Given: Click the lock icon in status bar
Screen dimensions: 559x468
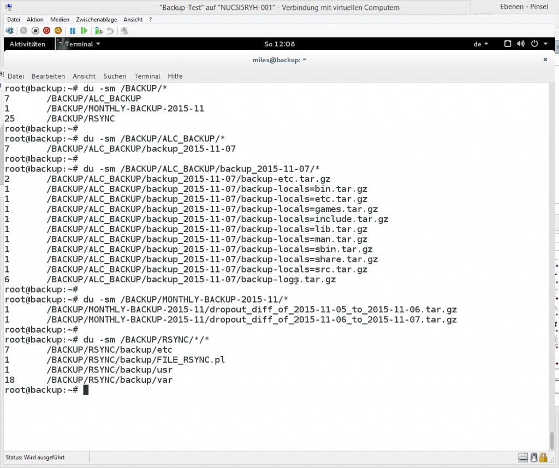Looking at the screenshot, I should (543, 457).
